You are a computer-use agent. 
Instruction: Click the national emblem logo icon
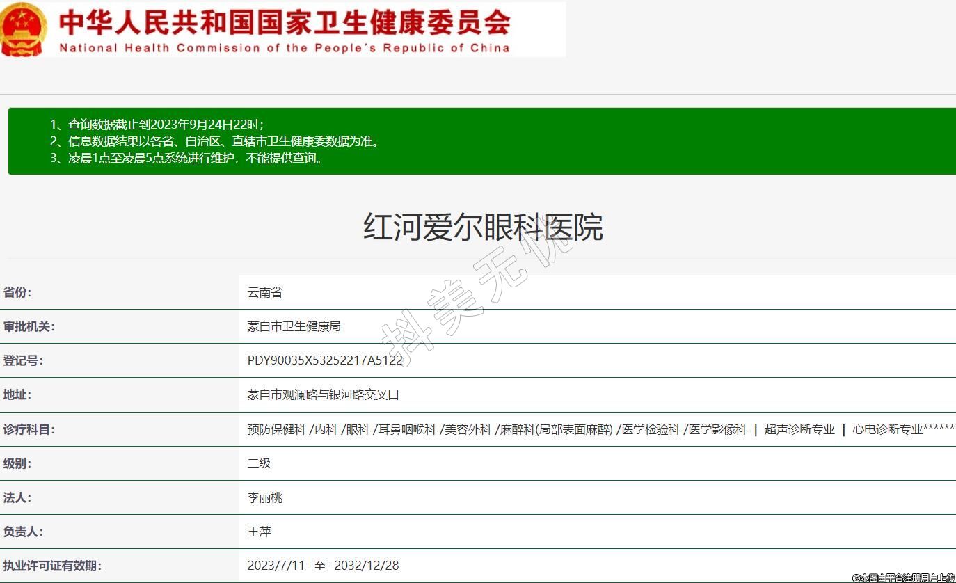point(23,29)
